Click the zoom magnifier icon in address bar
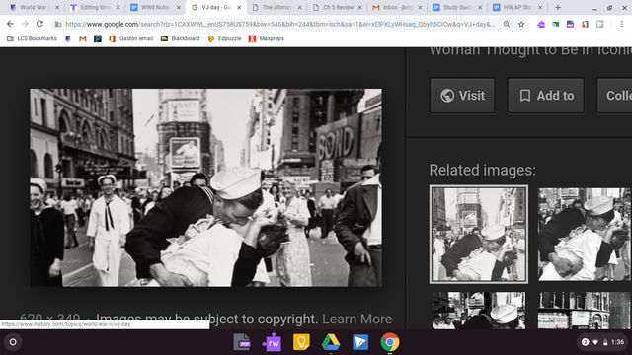Viewport: 632px width, 355px height. (x=507, y=25)
